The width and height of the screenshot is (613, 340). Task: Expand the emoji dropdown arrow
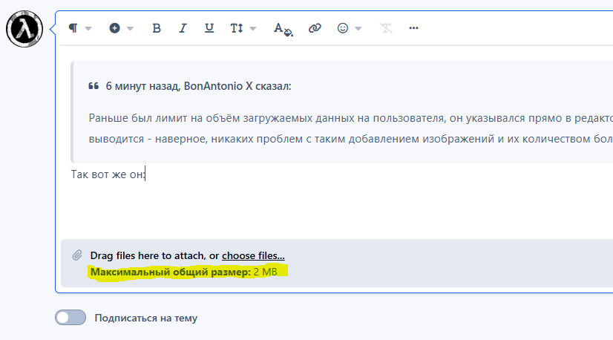click(x=358, y=29)
